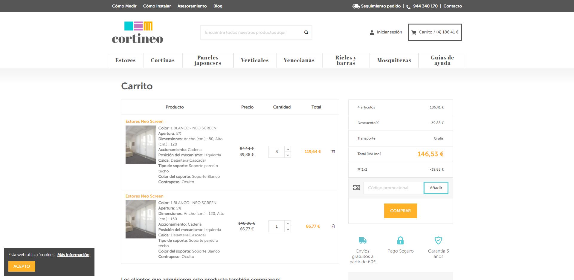The height and width of the screenshot is (280, 574).
Task: Click the Código promocional input field
Action: click(x=393, y=188)
